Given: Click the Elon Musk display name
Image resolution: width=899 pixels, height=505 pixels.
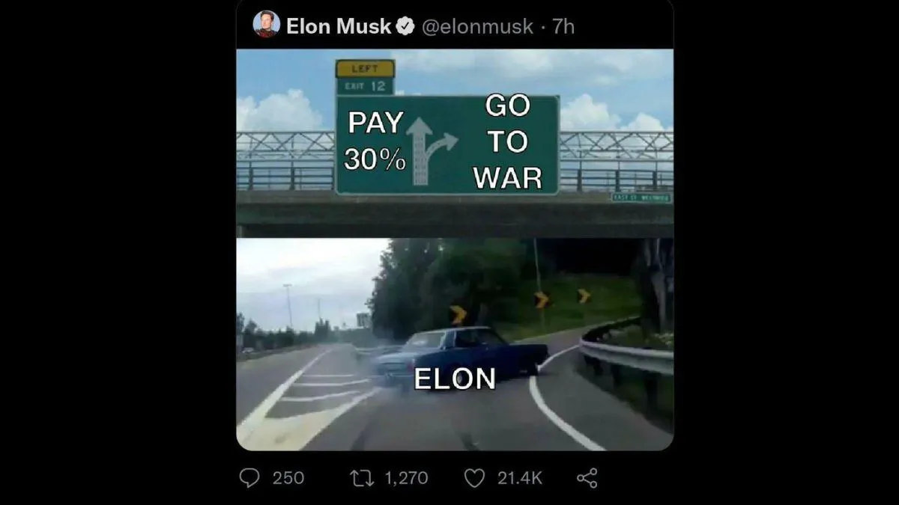Looking at the screenshot, I should point(339,26).
